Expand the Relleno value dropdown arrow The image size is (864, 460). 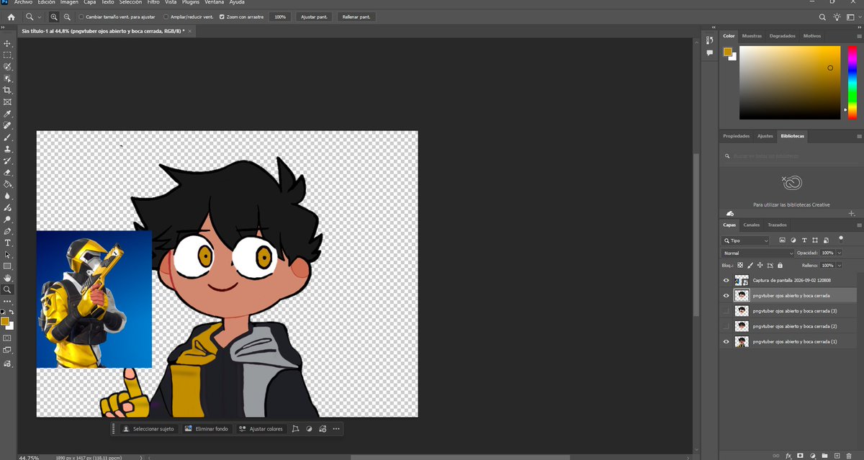839,266
